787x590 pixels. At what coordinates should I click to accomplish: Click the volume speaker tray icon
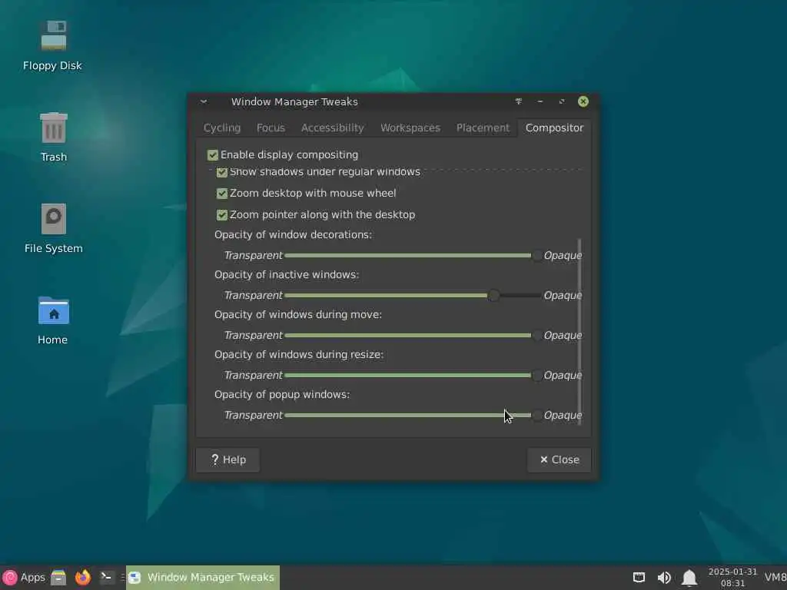click(664, 578)
